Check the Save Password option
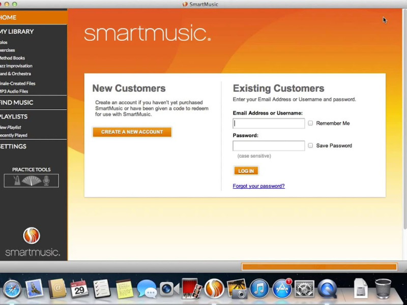The width and height of the screenshot is (407, 305). tap(310, 145)
